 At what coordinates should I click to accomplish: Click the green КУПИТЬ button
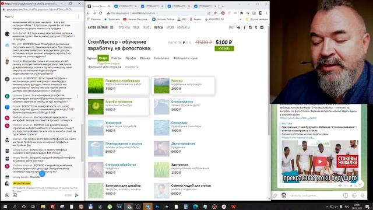click(x=224, y=48)
